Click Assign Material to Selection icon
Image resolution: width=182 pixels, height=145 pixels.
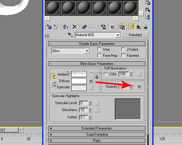[x=66, y=27]
